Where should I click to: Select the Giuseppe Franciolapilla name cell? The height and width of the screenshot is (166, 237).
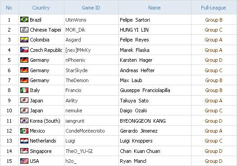(155, 90)
